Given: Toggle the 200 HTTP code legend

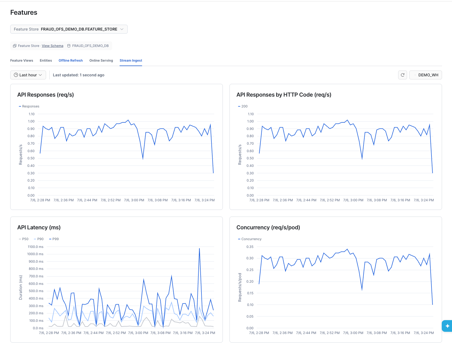Looking at the screenshot, I should coord(243,106).
